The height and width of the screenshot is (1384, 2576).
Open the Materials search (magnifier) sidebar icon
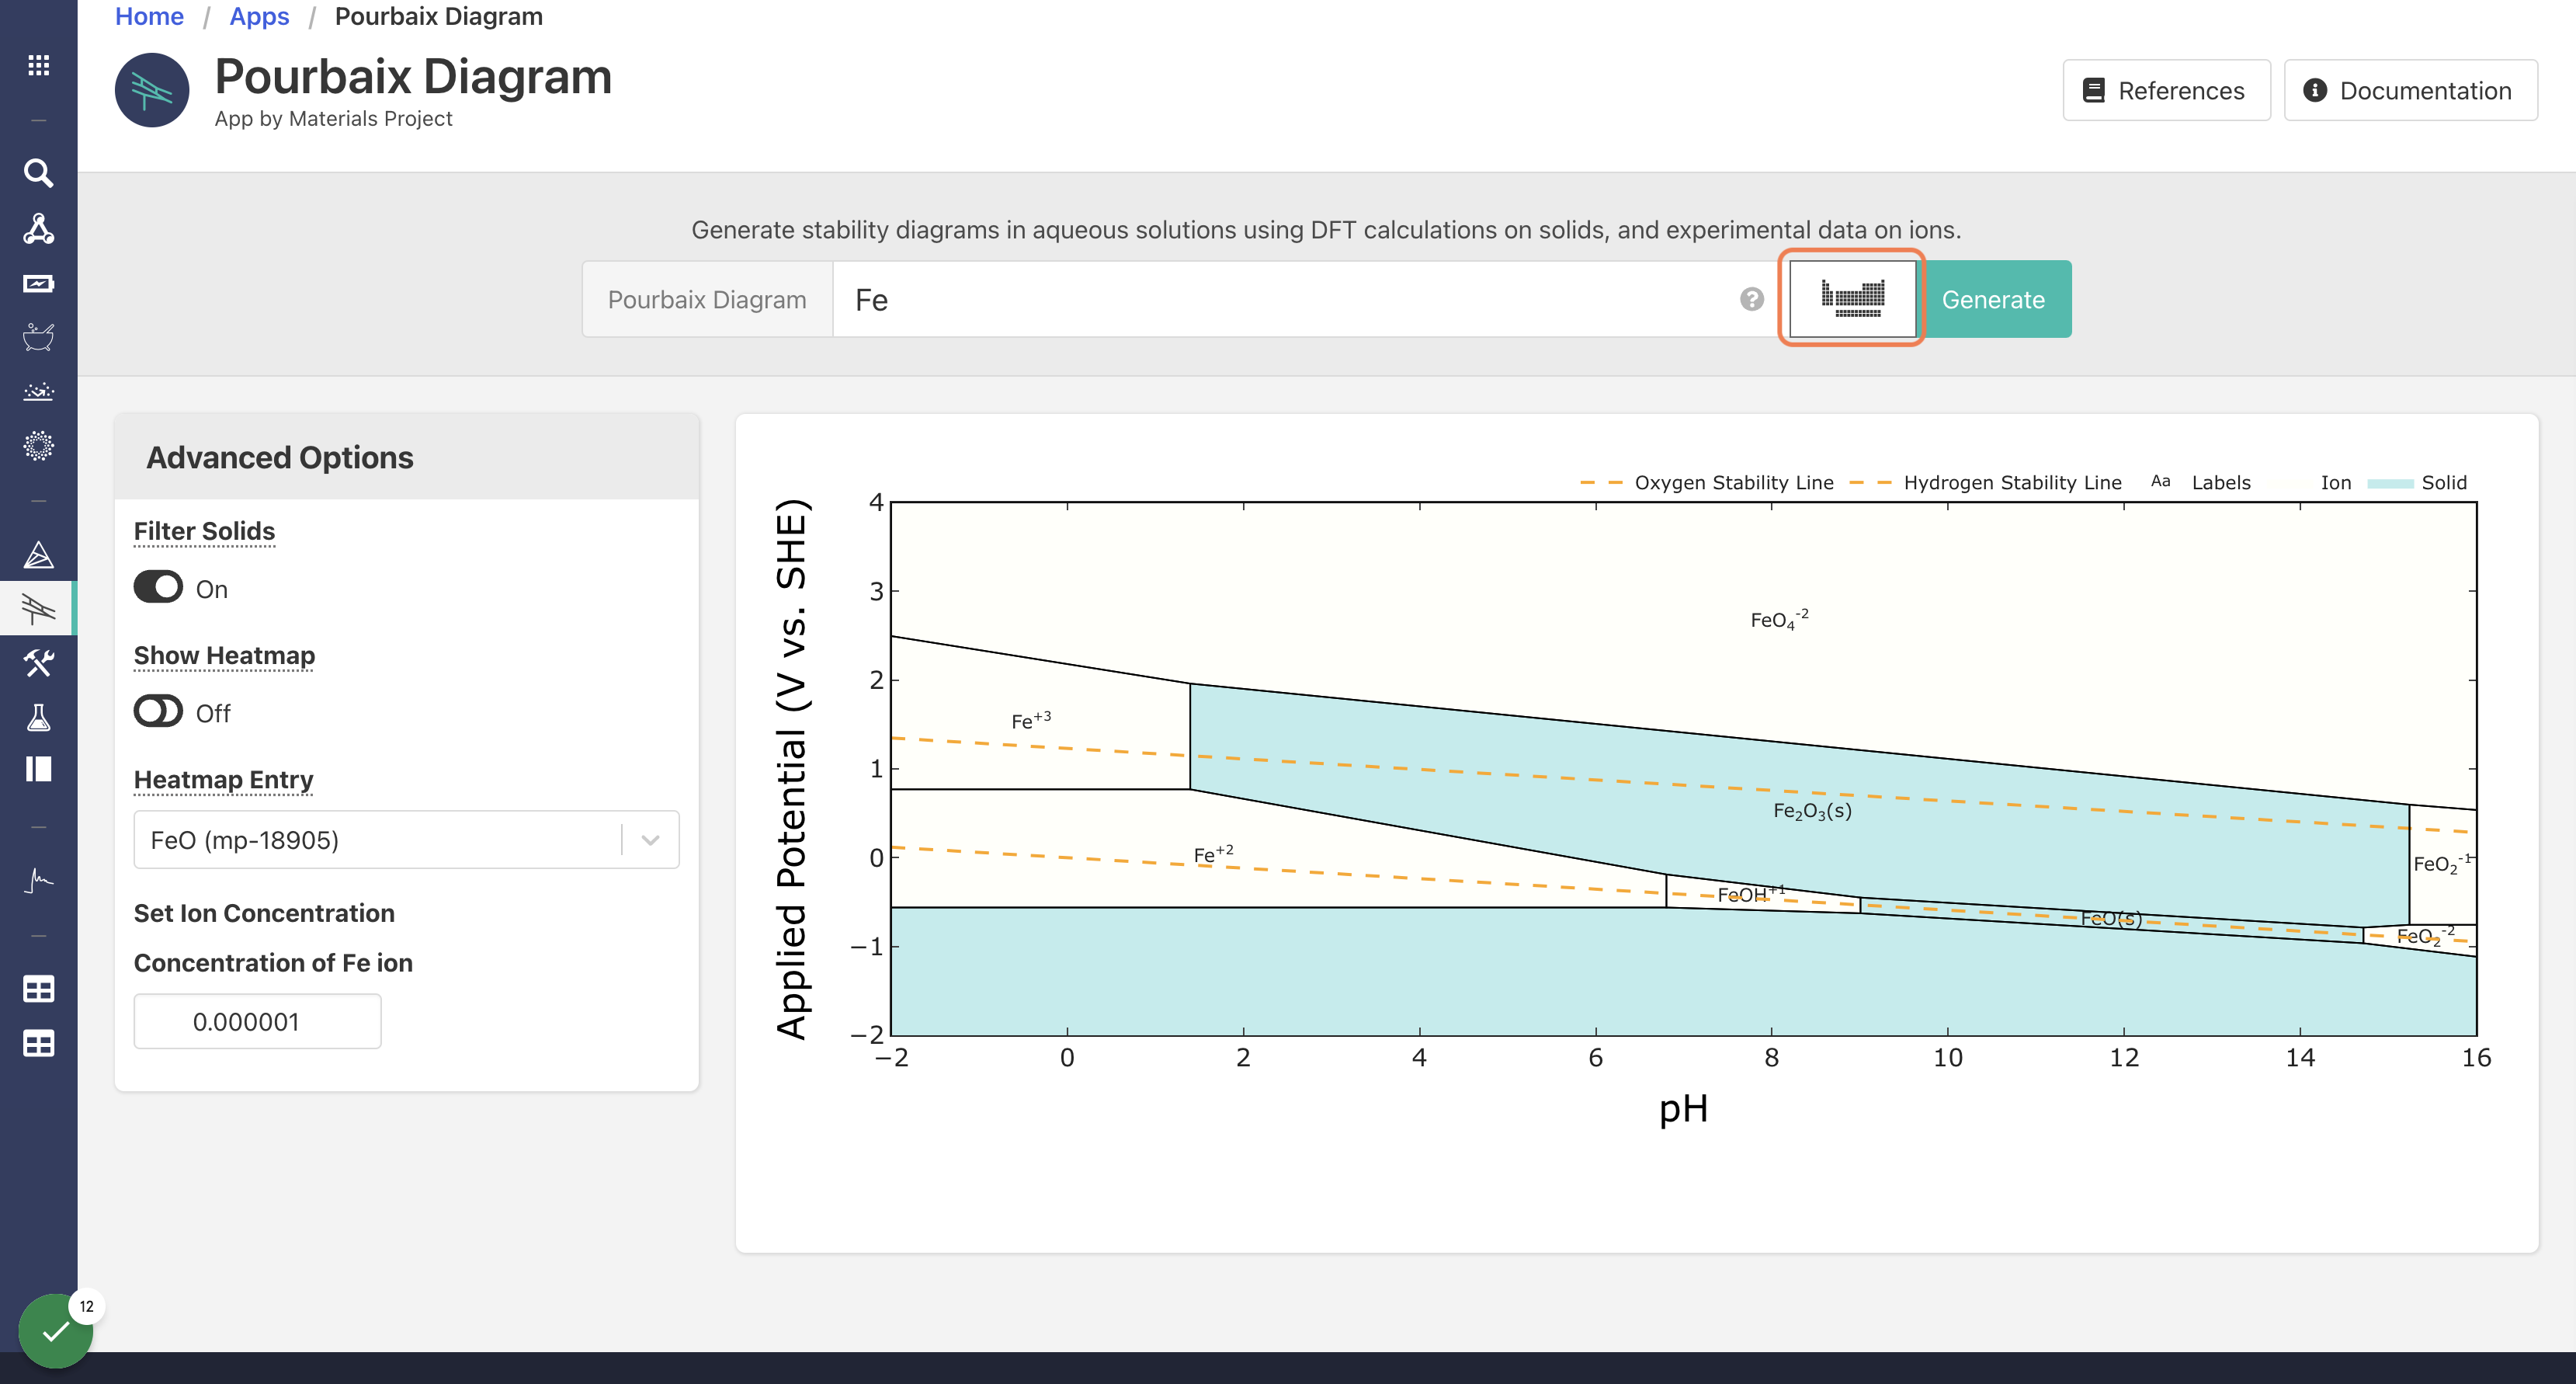tap(38, 173)
